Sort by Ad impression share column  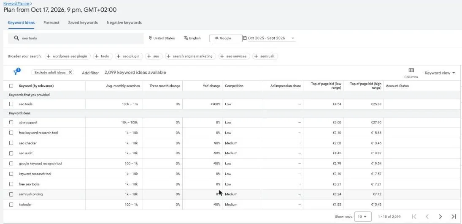[x=286, y=86]
